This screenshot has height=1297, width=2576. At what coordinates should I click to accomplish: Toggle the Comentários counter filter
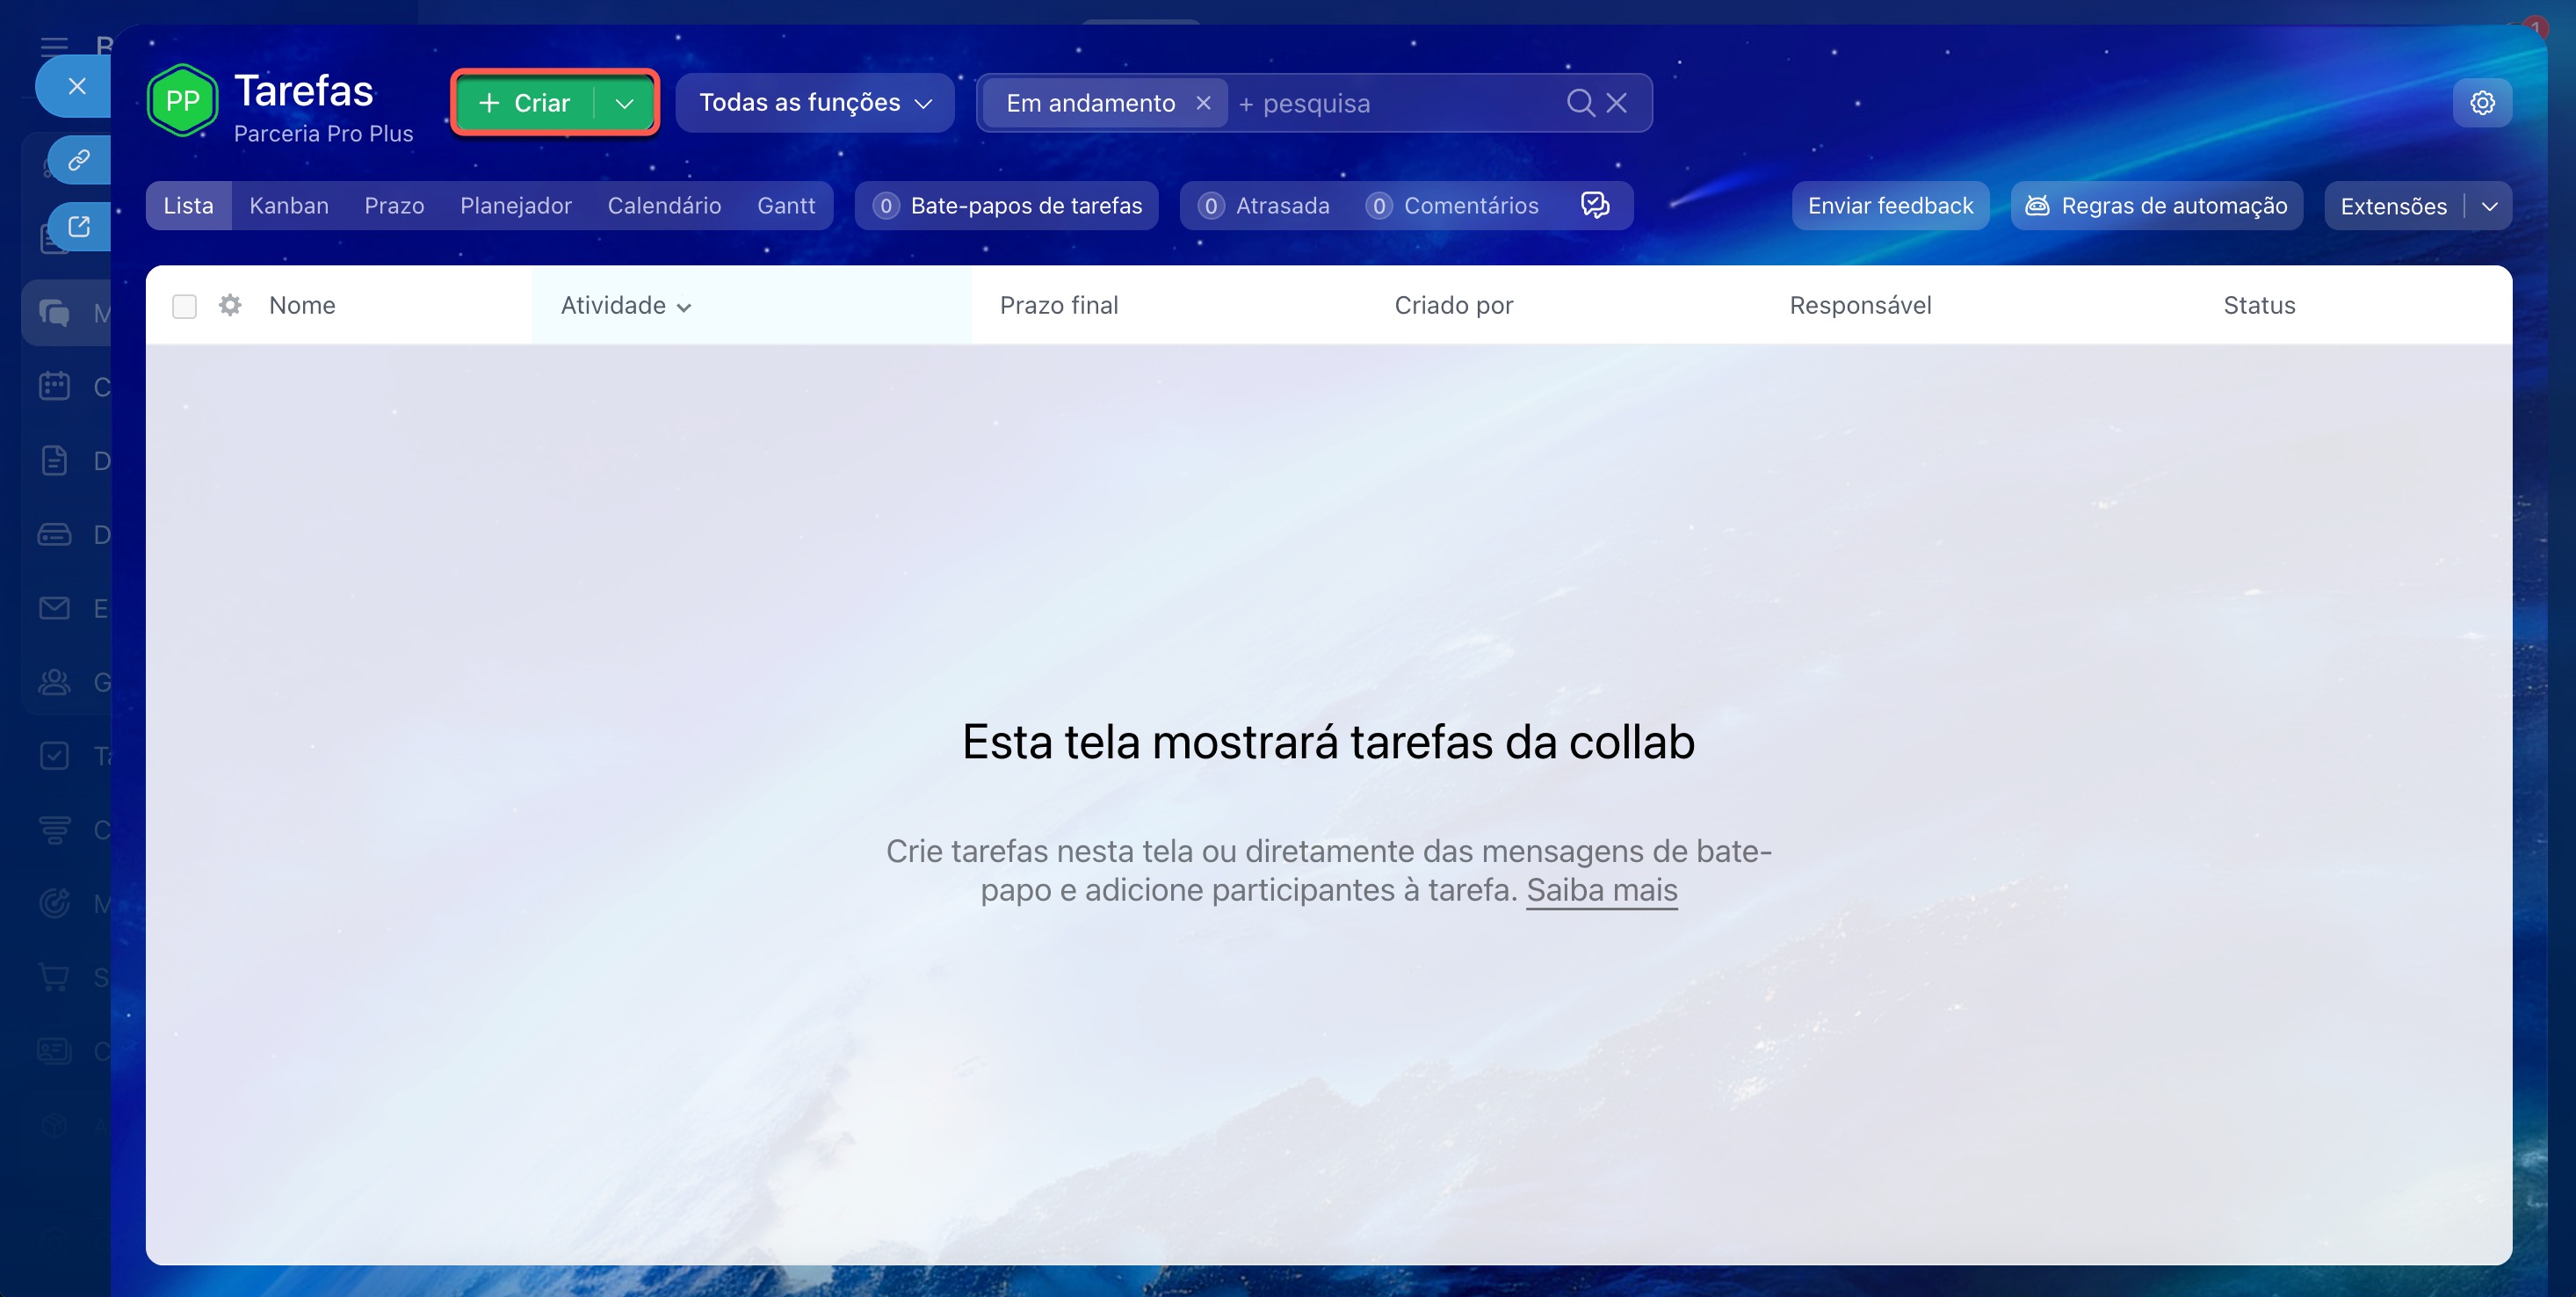pyautogui.click(x=1453, y=206)
